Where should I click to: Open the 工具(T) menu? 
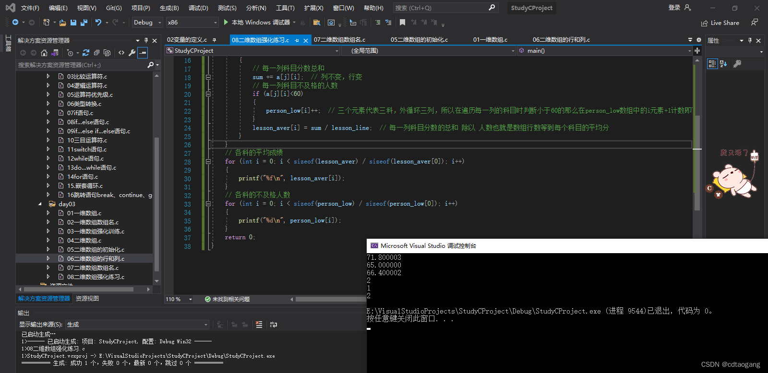tap(285, 8)
